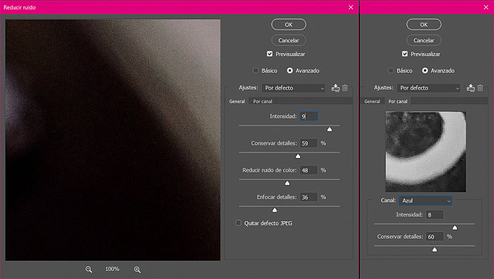Zoom in the preview with the plus magnifier

(137, 270)
